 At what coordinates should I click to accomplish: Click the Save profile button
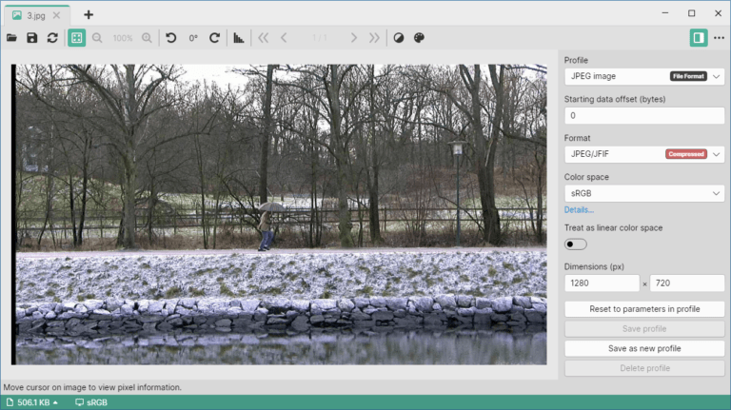pyautogui.click(x=644, y=328)
